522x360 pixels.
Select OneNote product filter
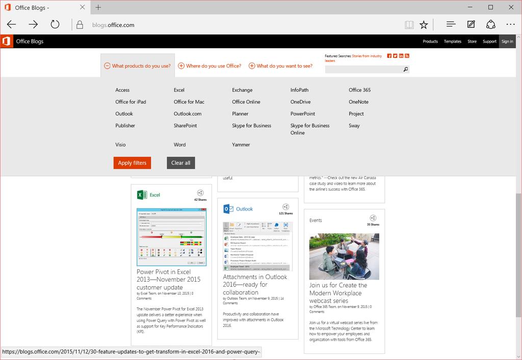tap(358, 102)
